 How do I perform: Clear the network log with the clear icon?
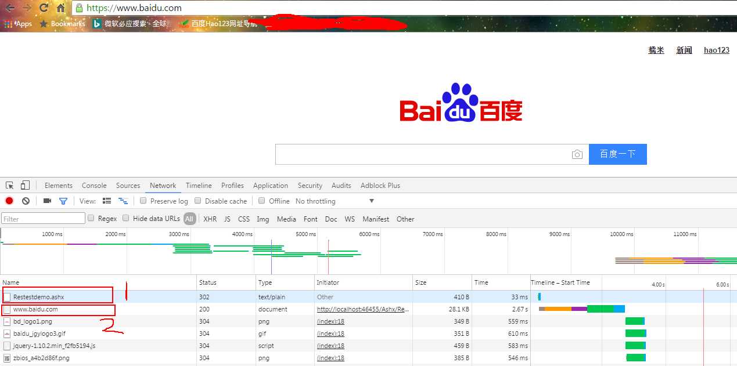[26, 201]
